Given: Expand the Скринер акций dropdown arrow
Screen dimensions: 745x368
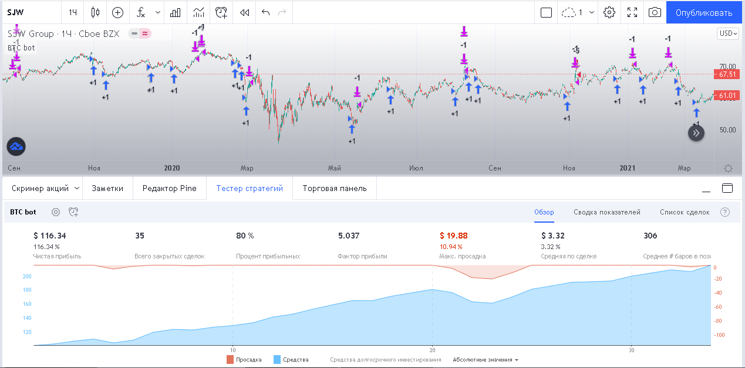Looking at the screenshot, I should pos(76,188).
